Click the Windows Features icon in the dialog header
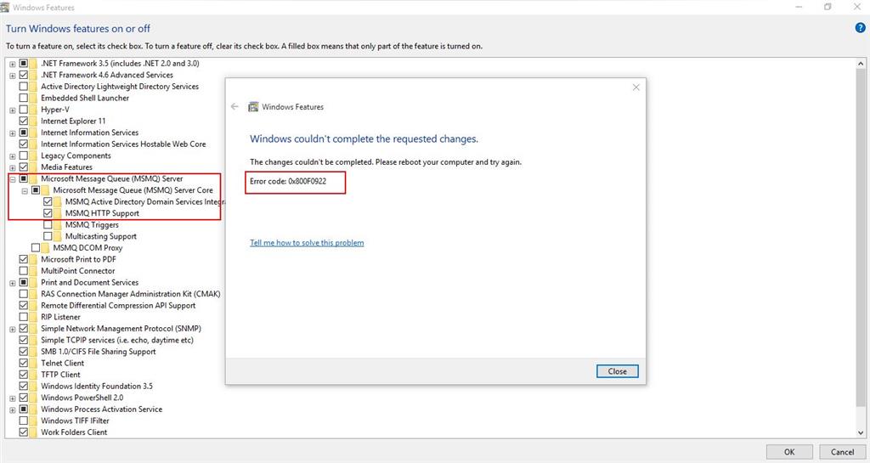The image size is (870, 463). pos(253,106)
